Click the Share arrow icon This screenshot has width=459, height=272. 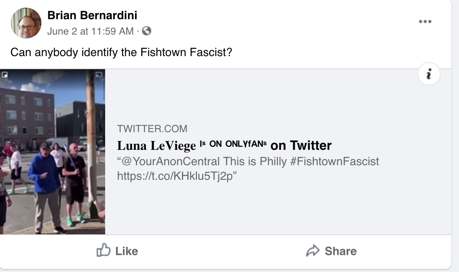click(x=313, y=251)
